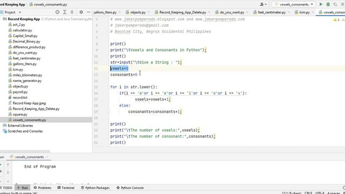Open Scratches and Consoles node

point(25,131)
